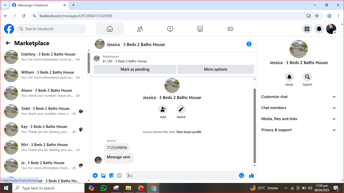
Task: Open a new browser tab
Action: click(74, 5)
